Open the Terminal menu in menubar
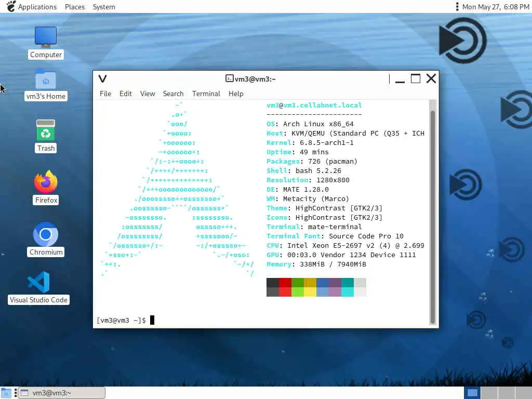The image size is (532, 399). pyautogui.click(x=206, y=94)
